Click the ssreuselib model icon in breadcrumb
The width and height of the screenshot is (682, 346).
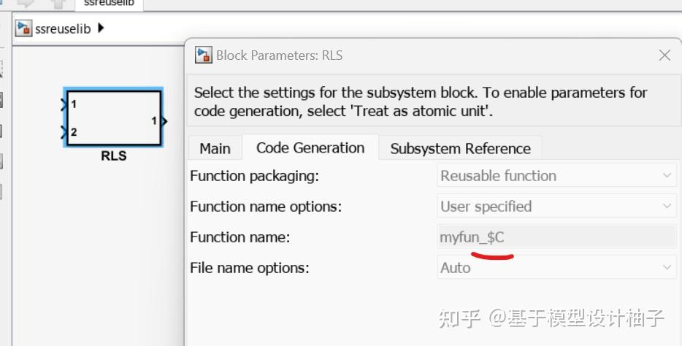click(23, 28)
